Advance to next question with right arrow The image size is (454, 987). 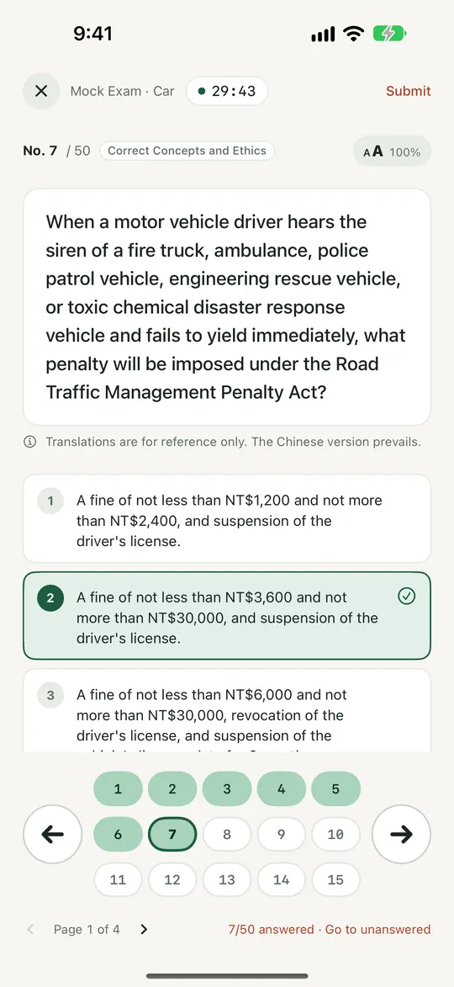point(401,835)
